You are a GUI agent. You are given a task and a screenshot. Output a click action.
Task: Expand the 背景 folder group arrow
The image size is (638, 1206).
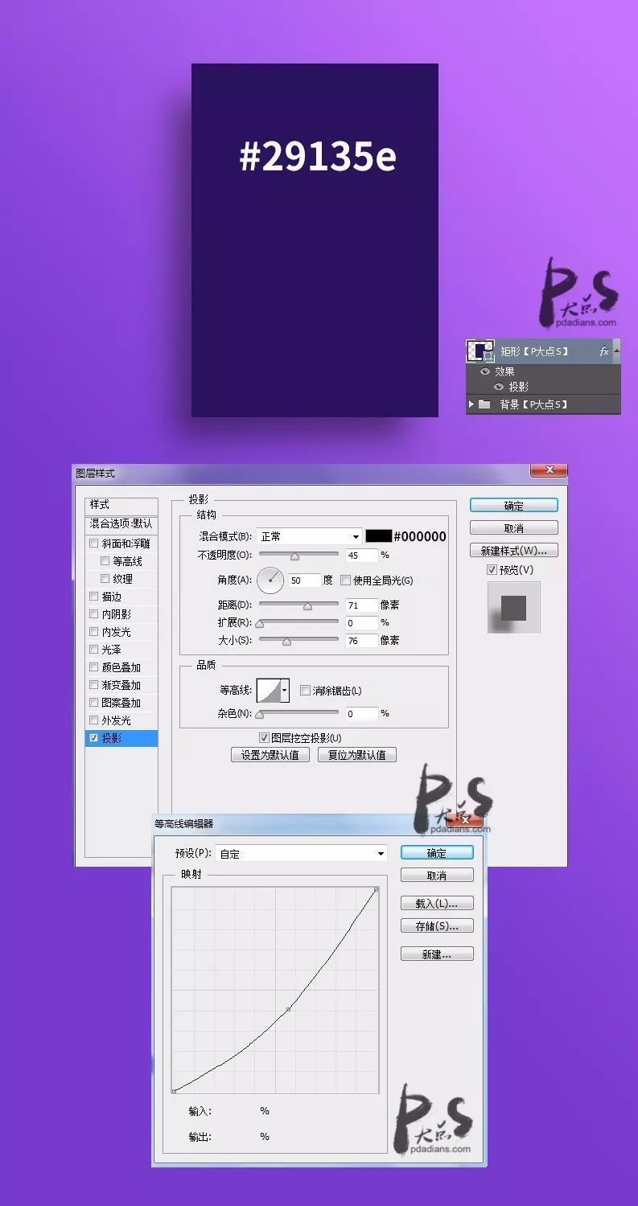pos(471,404)
